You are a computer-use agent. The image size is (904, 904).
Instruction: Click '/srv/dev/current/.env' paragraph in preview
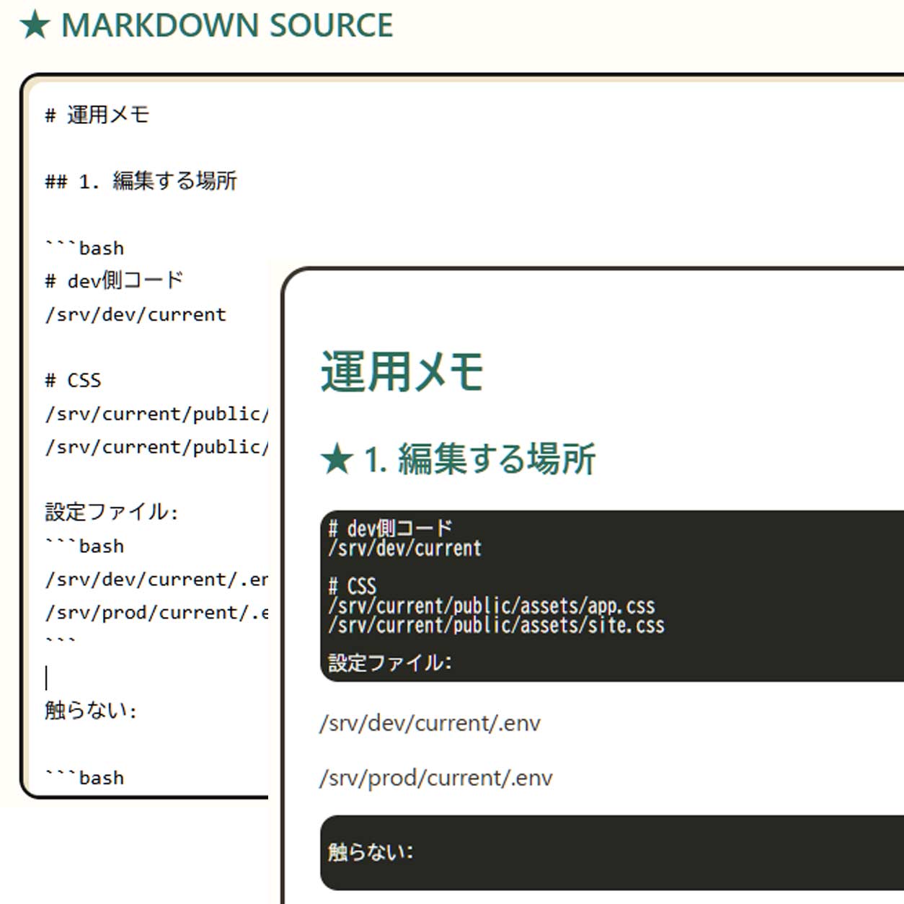(x=430, y=723)
